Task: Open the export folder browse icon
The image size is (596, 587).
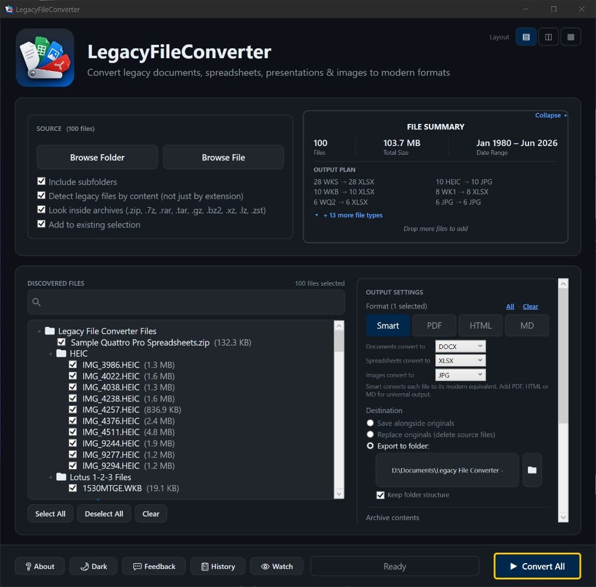Action: tap(532, 470)
